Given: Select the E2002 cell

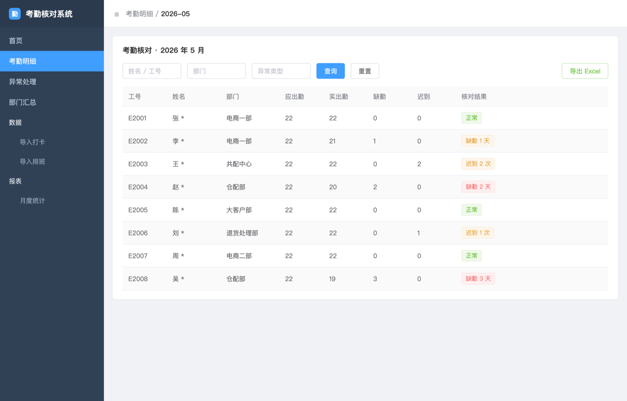Looking at the screenshot, I should tap(138, 141).
